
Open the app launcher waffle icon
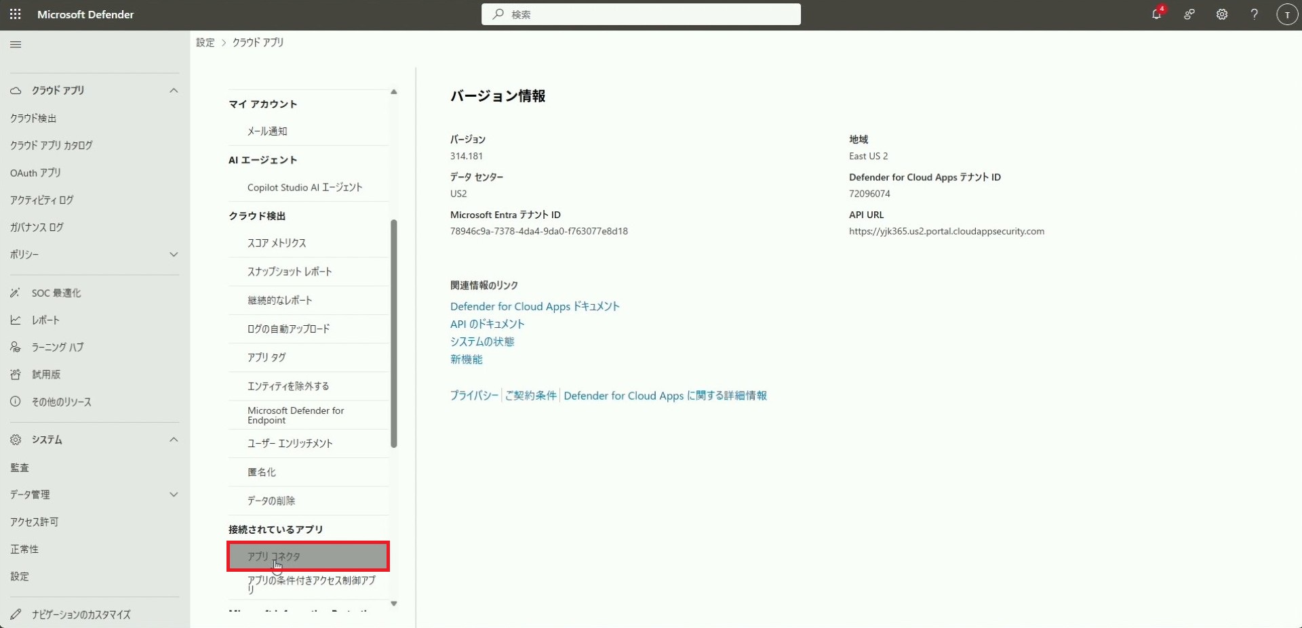pos(15,14)
